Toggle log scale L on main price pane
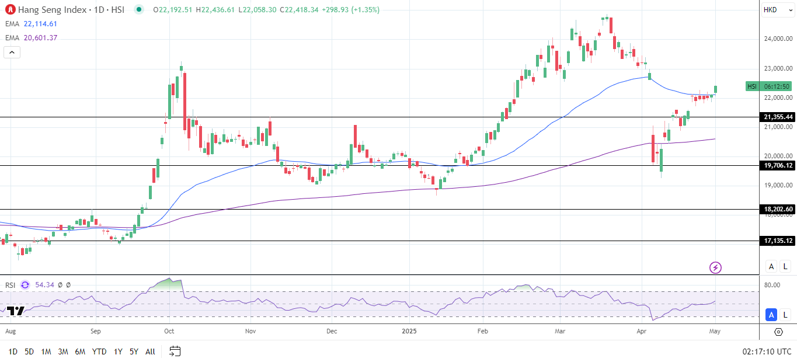Screen dimensions: 797x362 click(x=786, y=266)
